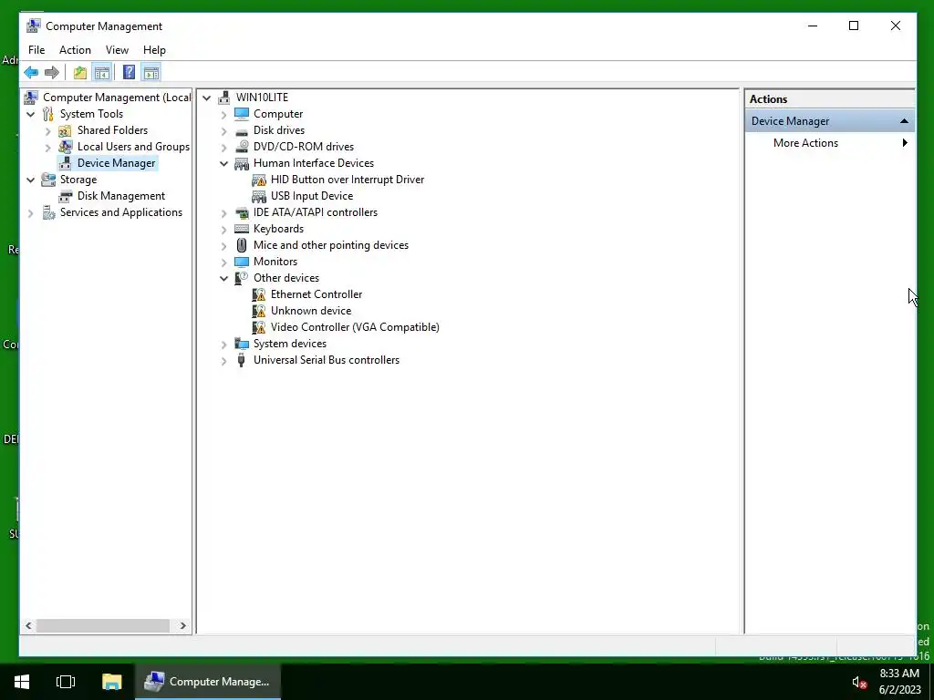Select Device Manager in the left tree
Screen dimensions: 934x700
116,163
